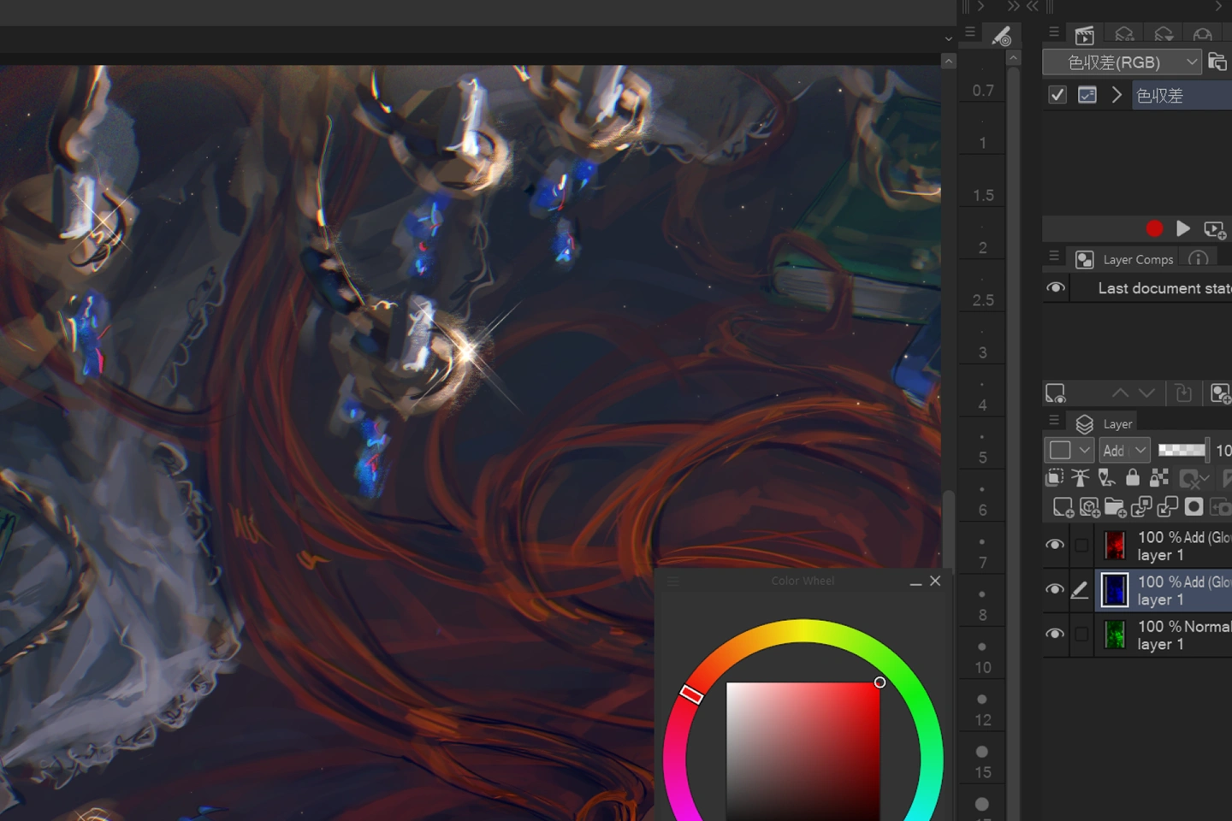Merge with Layer Below icon
This screenshot has height=821, width=1232.
[1168, 507]
